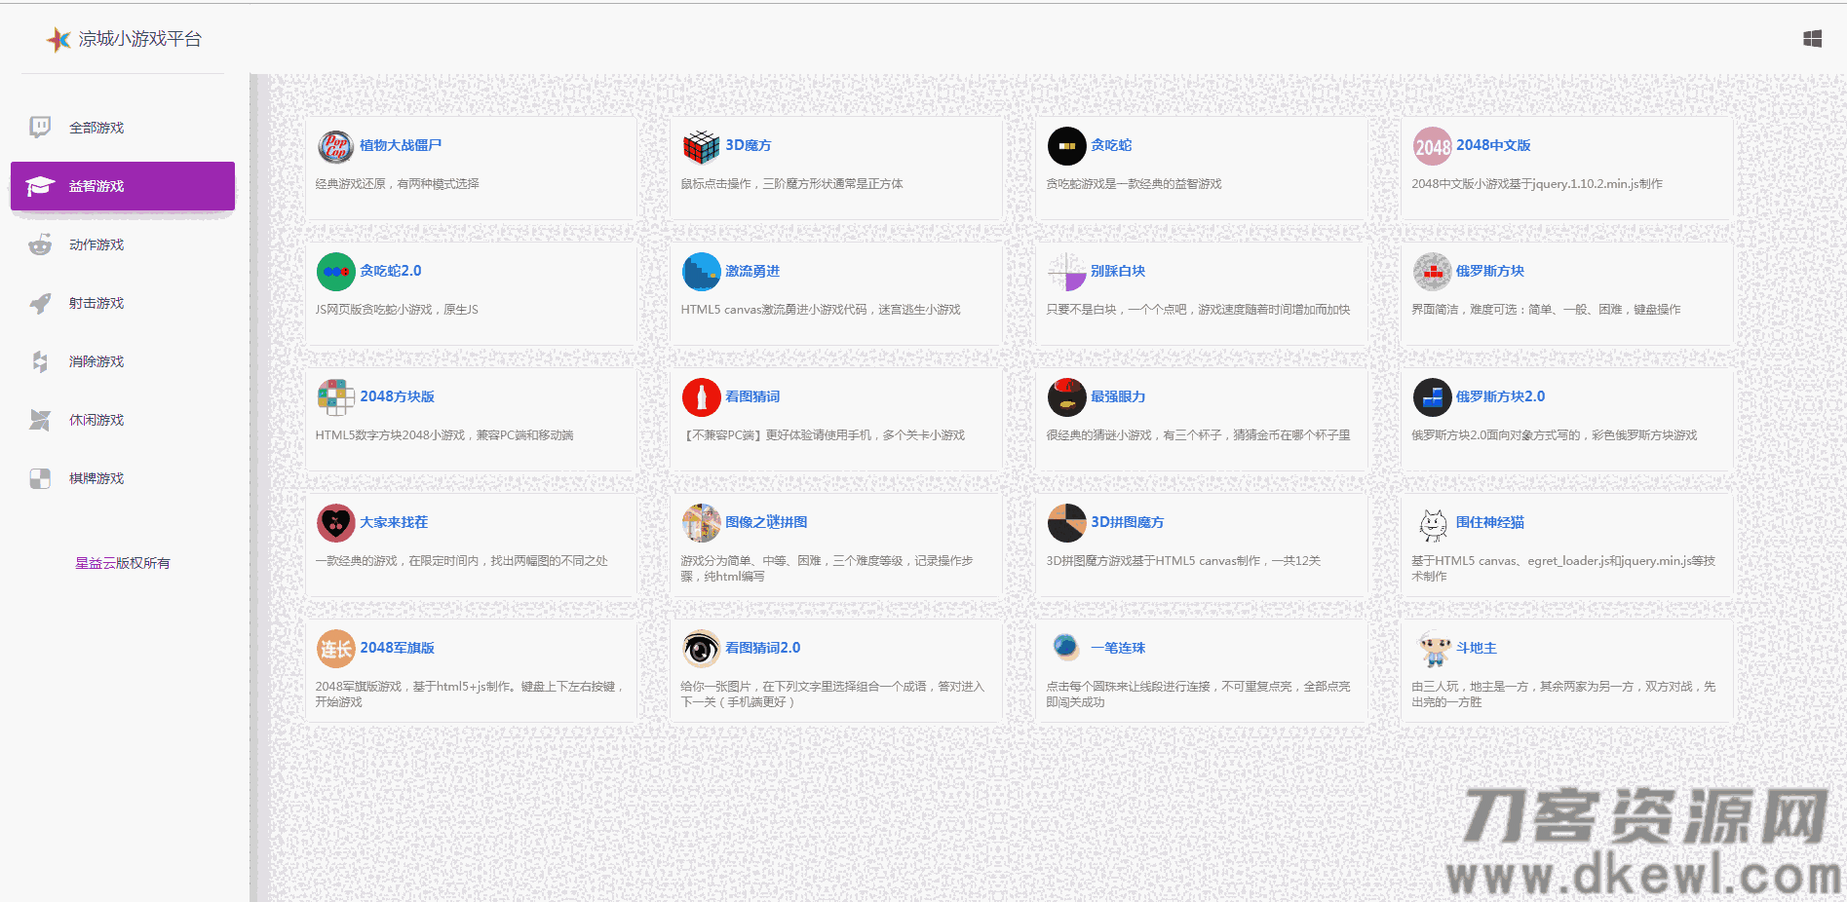Play the 贪吃蛇2.0 game title

[x=391, y=271]
